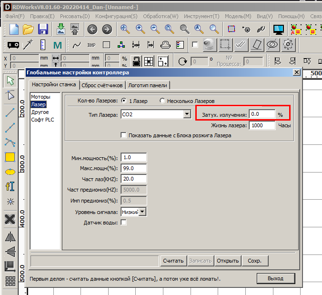
Task: Save file with the floppy disk icon
Action: tap(43, 29)
